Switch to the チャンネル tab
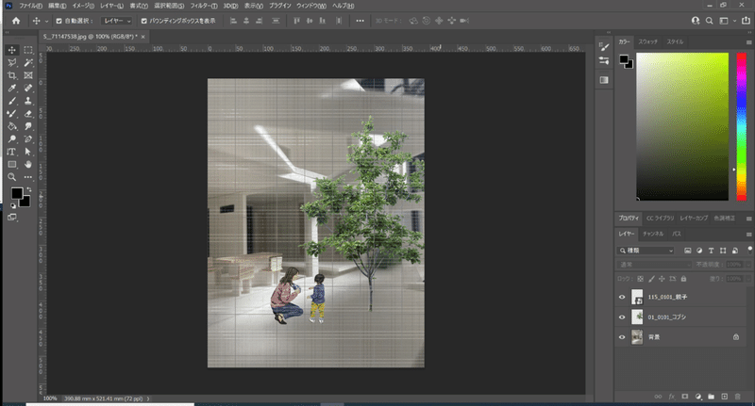Image resolution: width=755 pixels, height=406 pixels. click(653, 234)
